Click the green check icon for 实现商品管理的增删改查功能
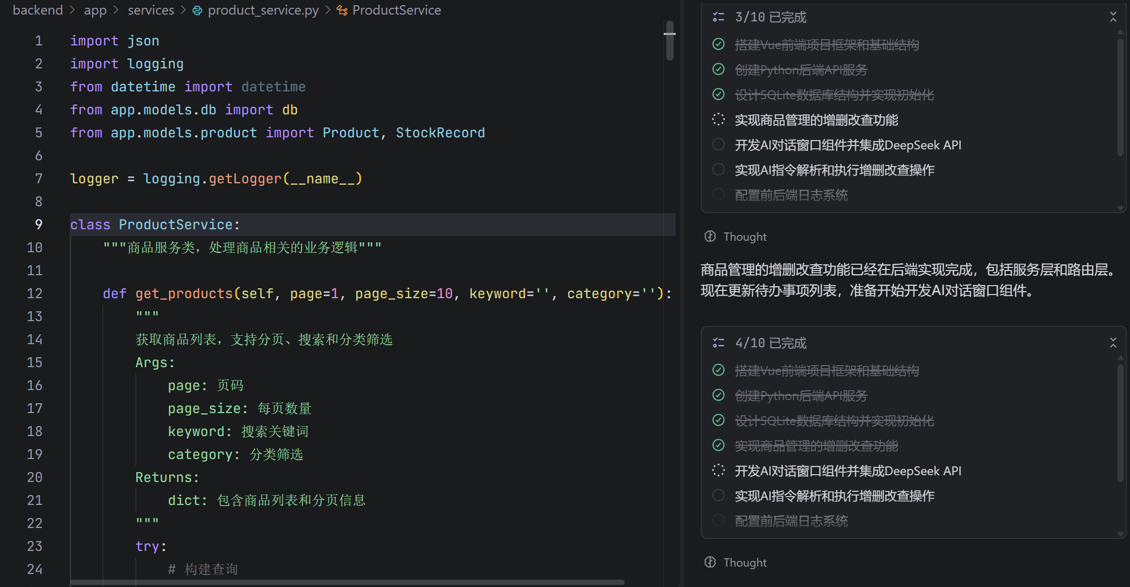Viewport: 1130px width, 587px height. click(x=719, y=445)
